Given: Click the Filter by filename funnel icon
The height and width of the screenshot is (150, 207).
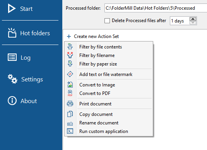Looking at the screenshot, I should 70,55.
